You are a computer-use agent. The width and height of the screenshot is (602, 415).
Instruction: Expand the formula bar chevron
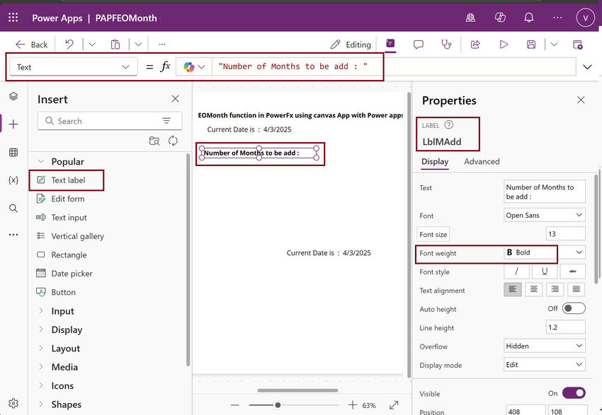tap(587, 67)
